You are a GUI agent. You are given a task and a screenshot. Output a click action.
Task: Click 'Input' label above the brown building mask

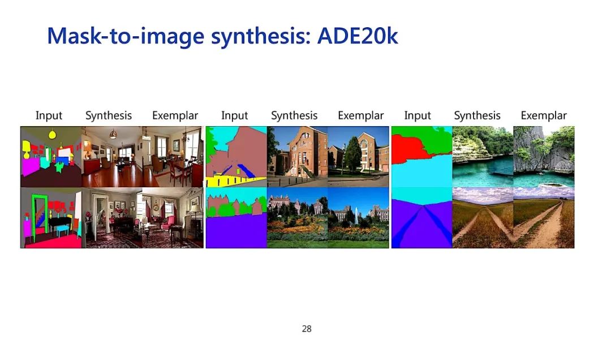pyautogui.click(x=235, y=116)
